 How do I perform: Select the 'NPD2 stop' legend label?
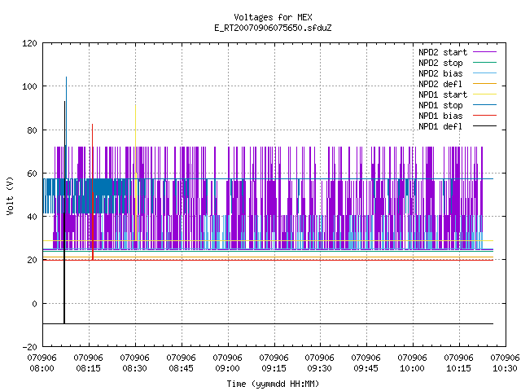click(440, 63)
